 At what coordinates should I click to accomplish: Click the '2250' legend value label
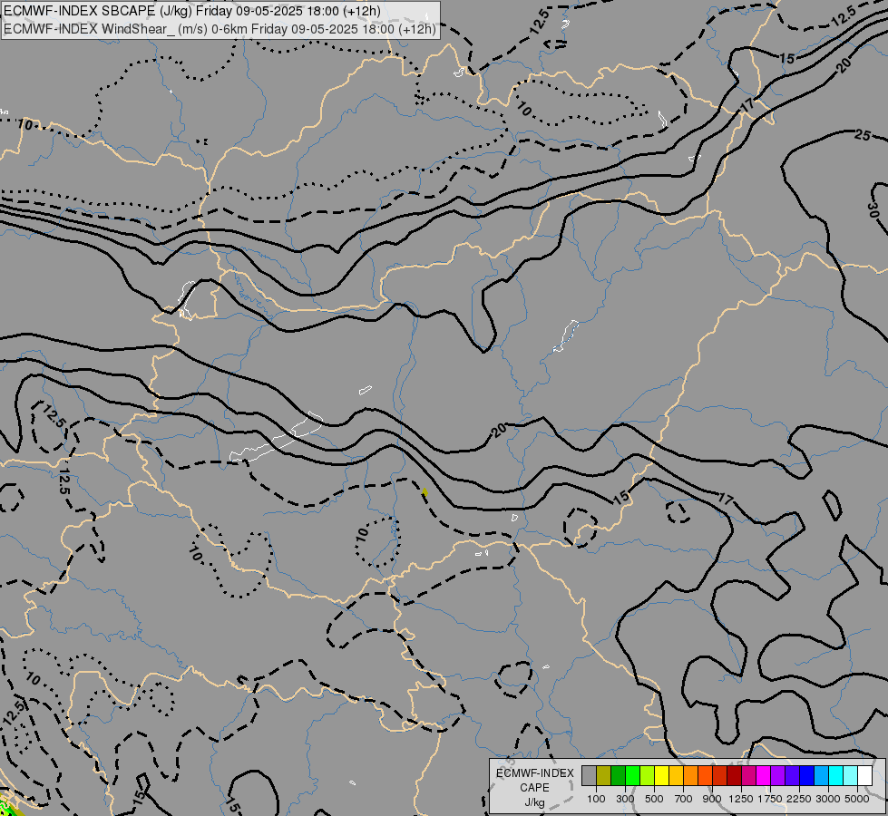799,799
